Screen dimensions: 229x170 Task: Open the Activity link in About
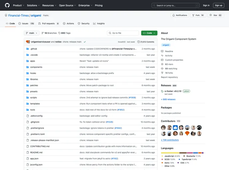pos(168,56)
